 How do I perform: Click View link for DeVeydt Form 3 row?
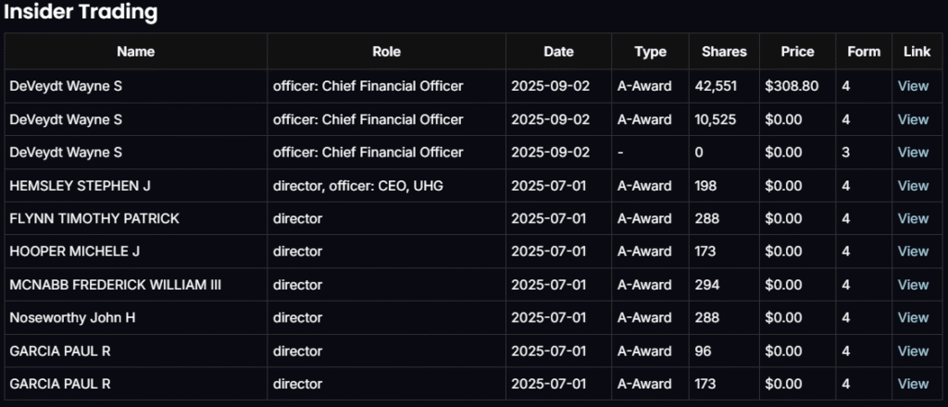913,152
